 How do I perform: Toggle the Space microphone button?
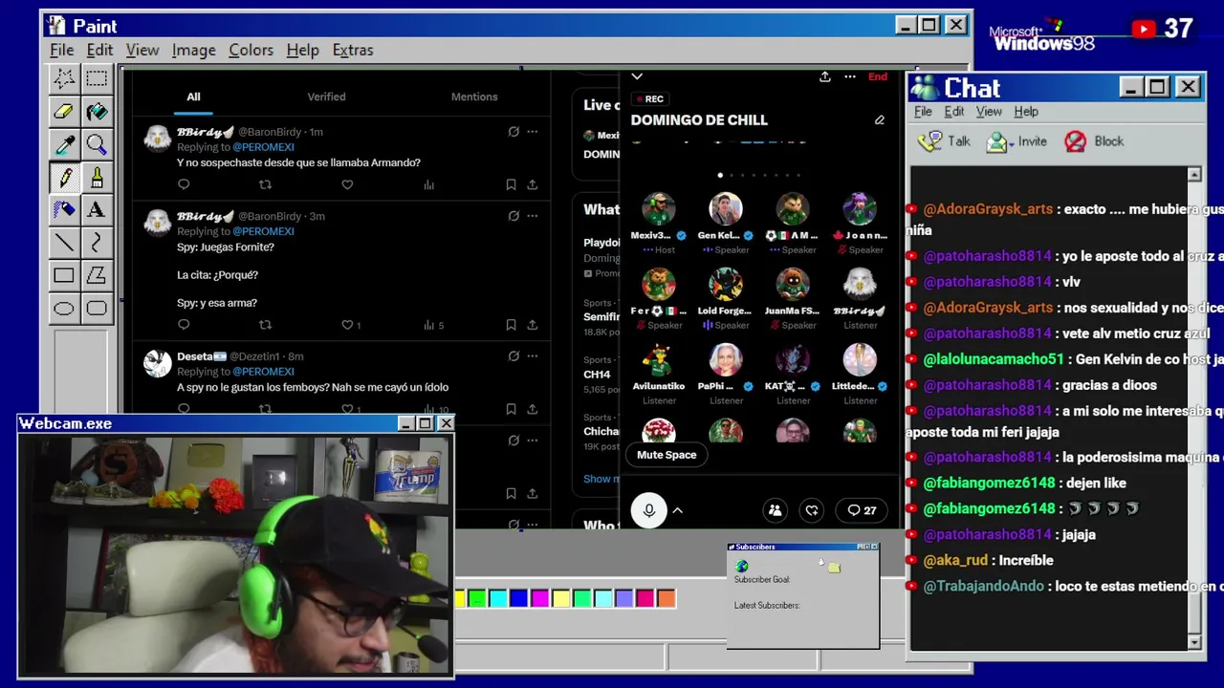[648, 510]
